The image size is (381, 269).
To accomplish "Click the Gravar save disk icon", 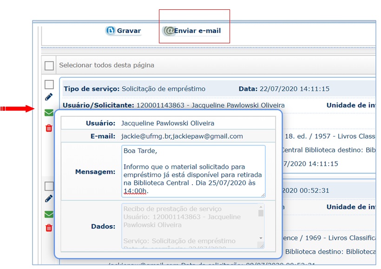I will pos(111,31).
